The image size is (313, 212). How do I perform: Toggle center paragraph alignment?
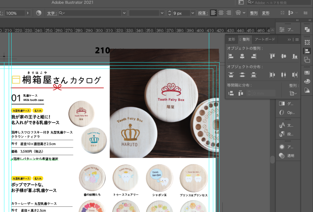[x=221, y=13]
